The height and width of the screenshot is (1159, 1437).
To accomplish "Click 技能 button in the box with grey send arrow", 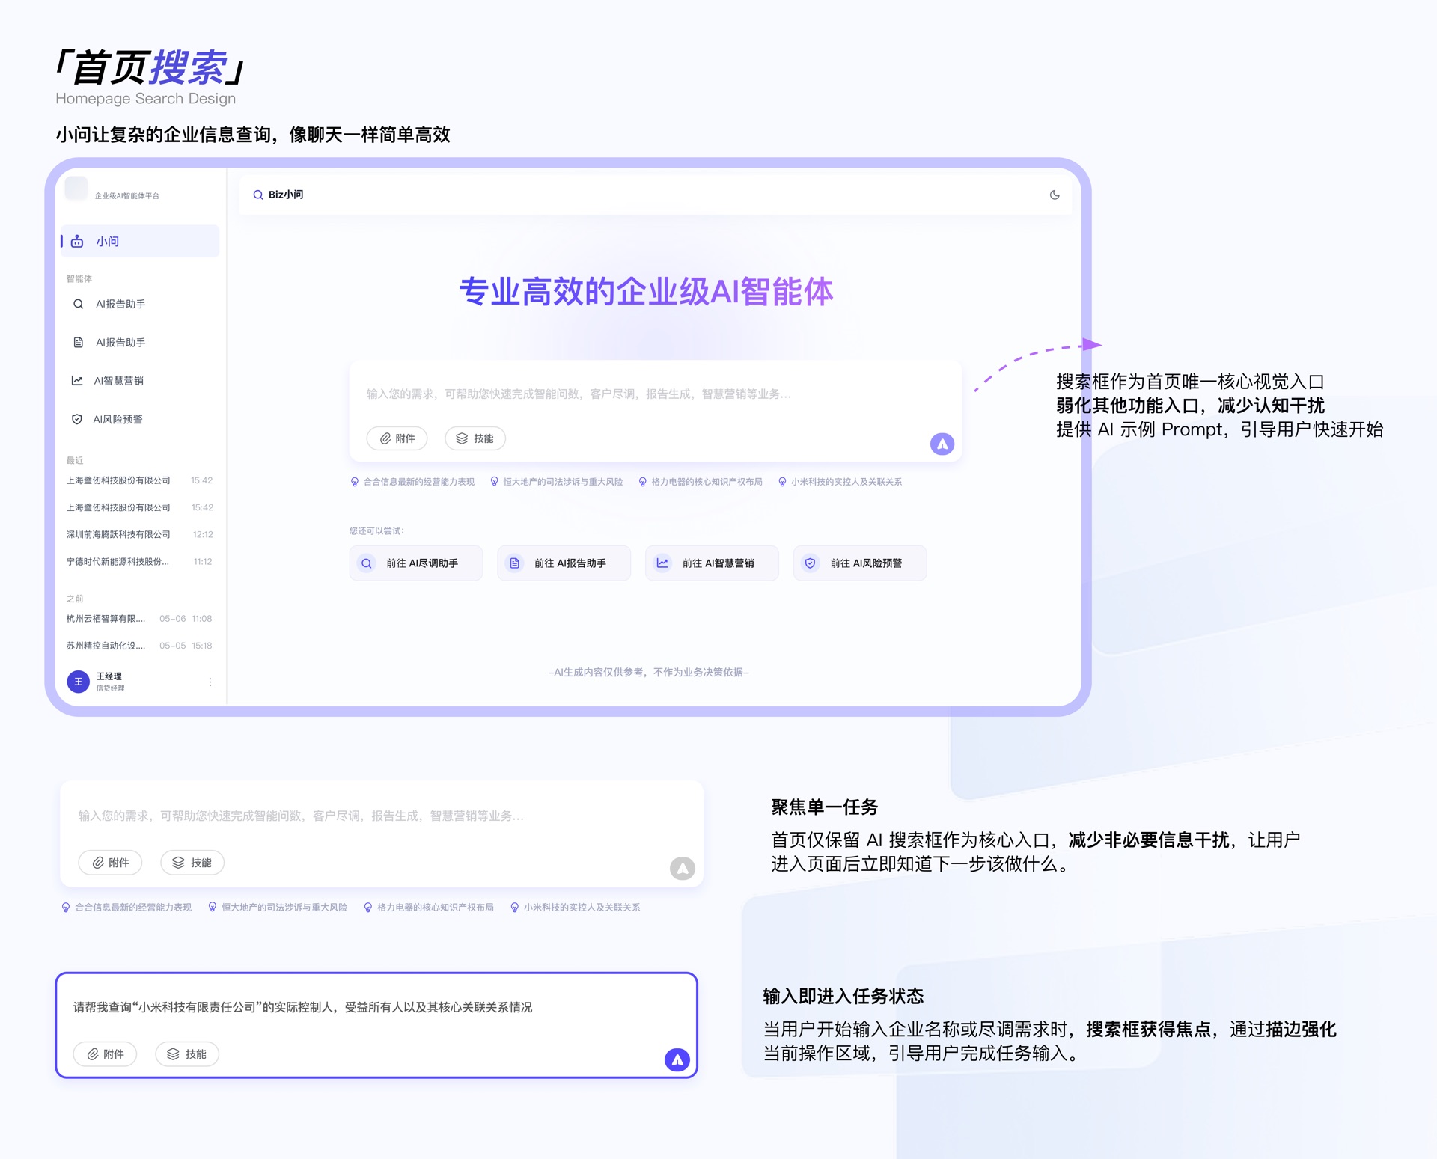I will [x=192, y=863].
